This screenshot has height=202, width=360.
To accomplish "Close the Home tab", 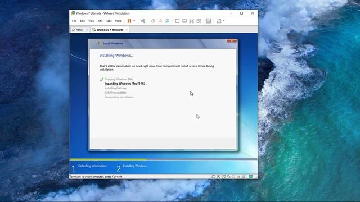I will [x=87, y=30].
